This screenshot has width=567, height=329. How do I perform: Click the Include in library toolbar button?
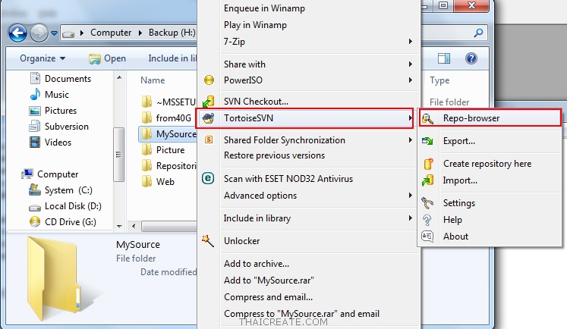point(172,58)
